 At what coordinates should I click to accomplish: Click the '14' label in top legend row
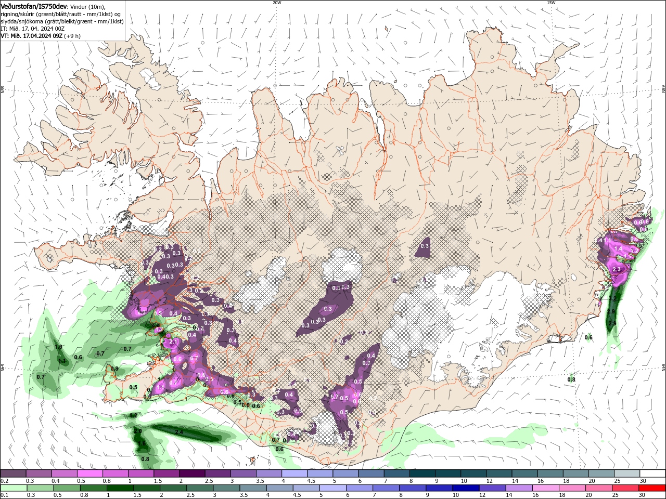pos(515,481)
